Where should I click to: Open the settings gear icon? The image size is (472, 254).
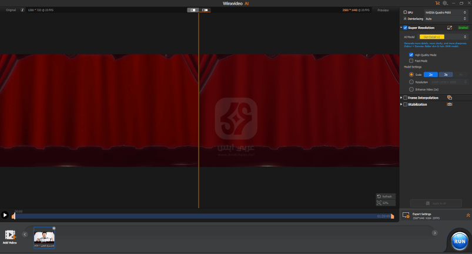click(x=445, y=3)
